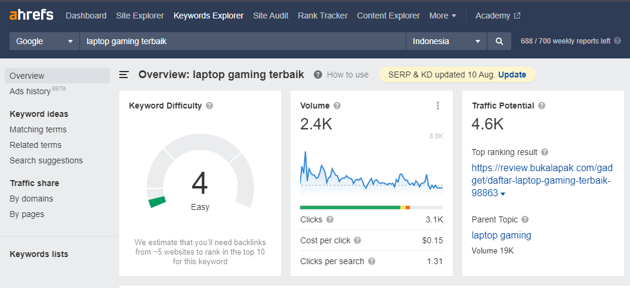Open the laptop gaming parent topic link
The height and width of the screenshot is (288, 630).
[x=501, y=235]
